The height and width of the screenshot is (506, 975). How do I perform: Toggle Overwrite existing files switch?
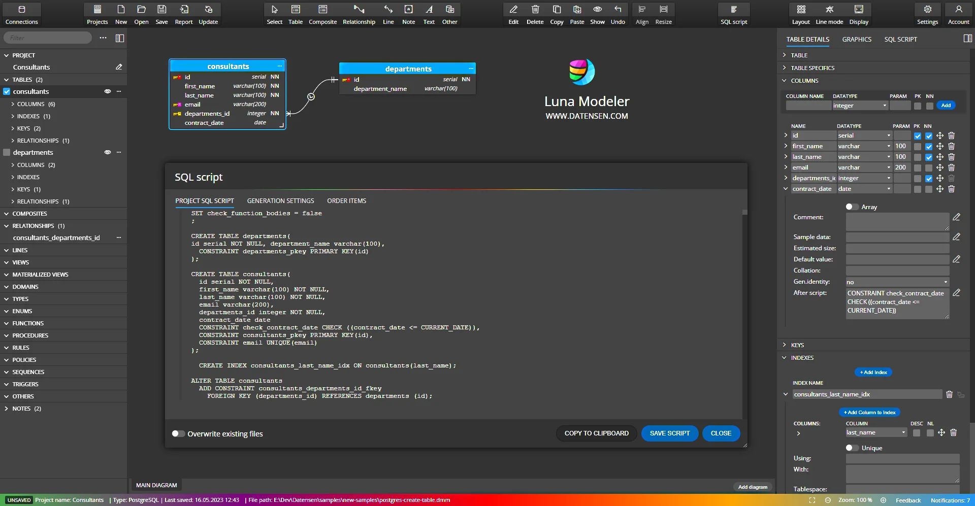(x=178, y=433)
